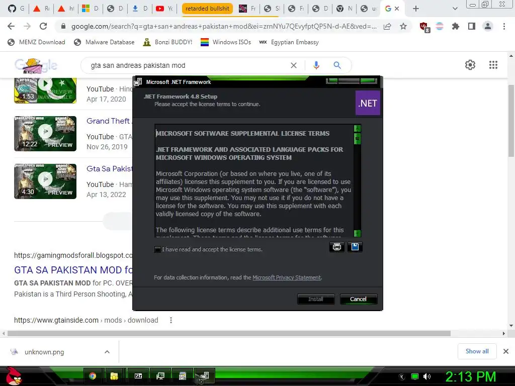
Task: Open File Explorer from the taskbar
Action: tap(114, 376)
